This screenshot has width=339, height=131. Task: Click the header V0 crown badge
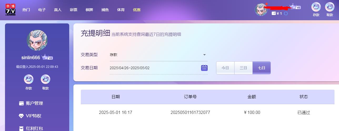(295, 6)
